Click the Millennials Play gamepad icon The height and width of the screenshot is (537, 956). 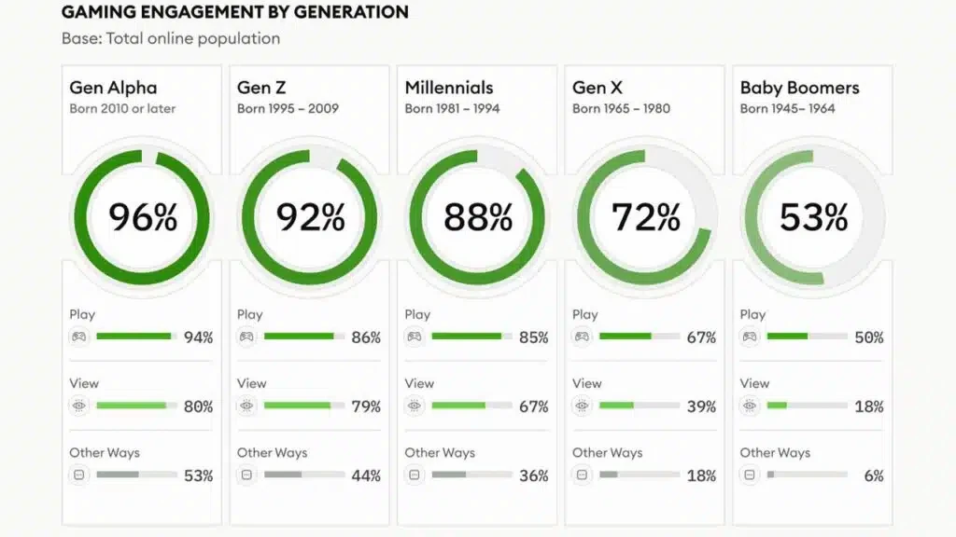tap(414, 337)
